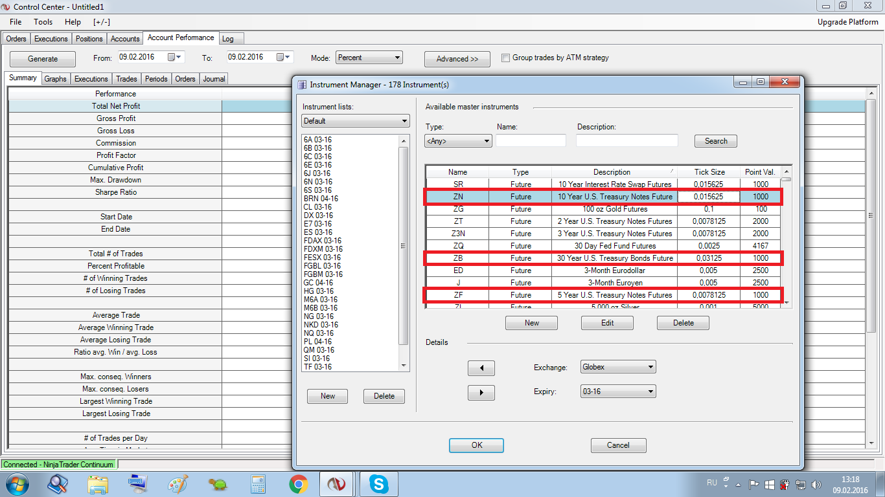Image resolution: width=885 pixels, height=497 pixels.
Task: Open Google Chrome from the taskbar
Action: point(298,484)
